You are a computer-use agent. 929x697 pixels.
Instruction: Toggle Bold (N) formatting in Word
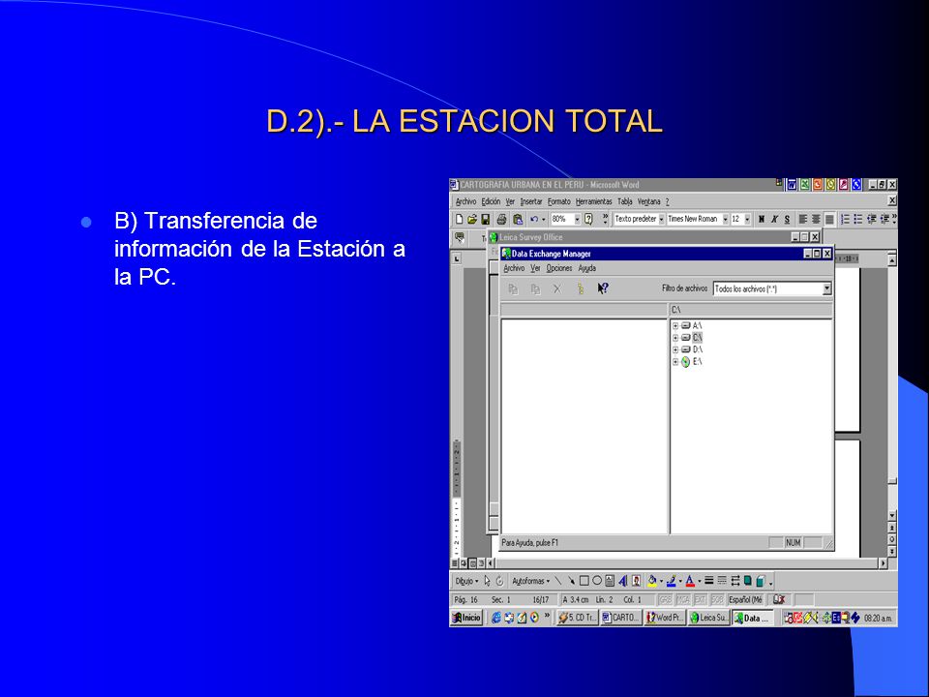[762, 219]
